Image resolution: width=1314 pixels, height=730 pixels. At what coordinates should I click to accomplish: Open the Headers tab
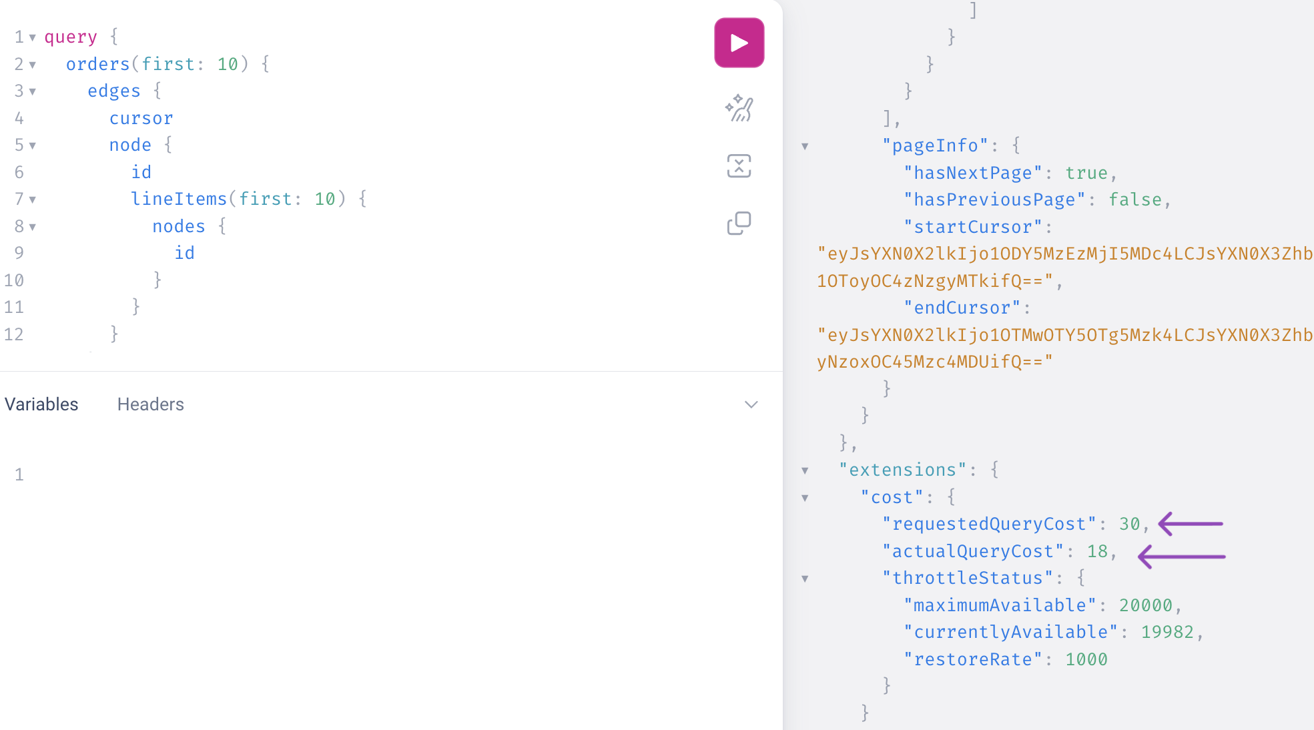pyautogui.click(x=150, y=404)
